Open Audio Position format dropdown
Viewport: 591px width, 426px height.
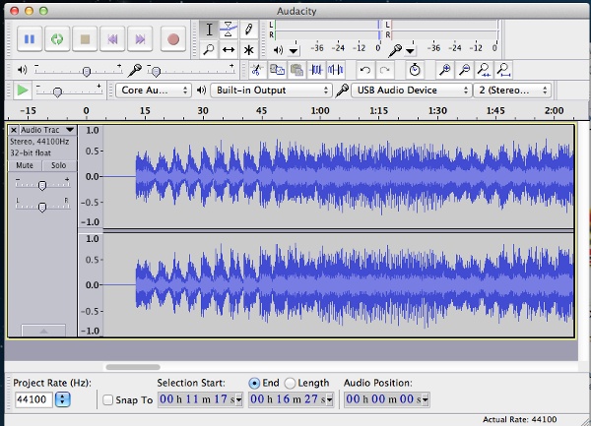pos(426,400)
